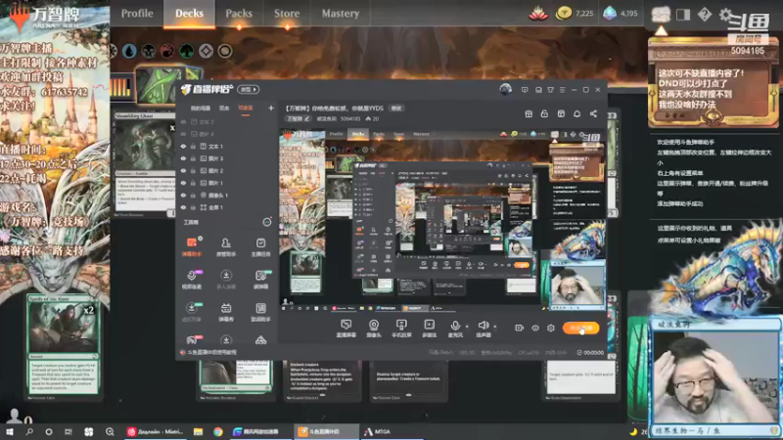
Task: Add new scene with plus button
Action: [271, 108]
